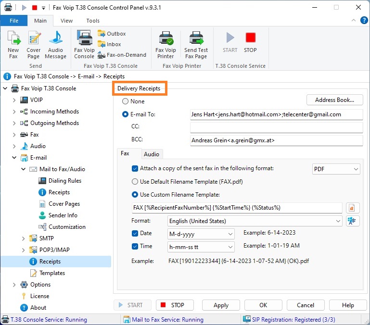Open the h-mm-ss tt time format dropdown
This screenshot has width=370, height=325.
[201, 247]
